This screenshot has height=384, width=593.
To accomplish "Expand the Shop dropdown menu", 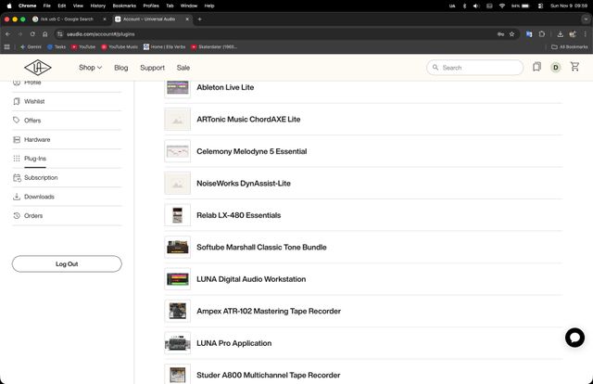I will pos(90,68).
